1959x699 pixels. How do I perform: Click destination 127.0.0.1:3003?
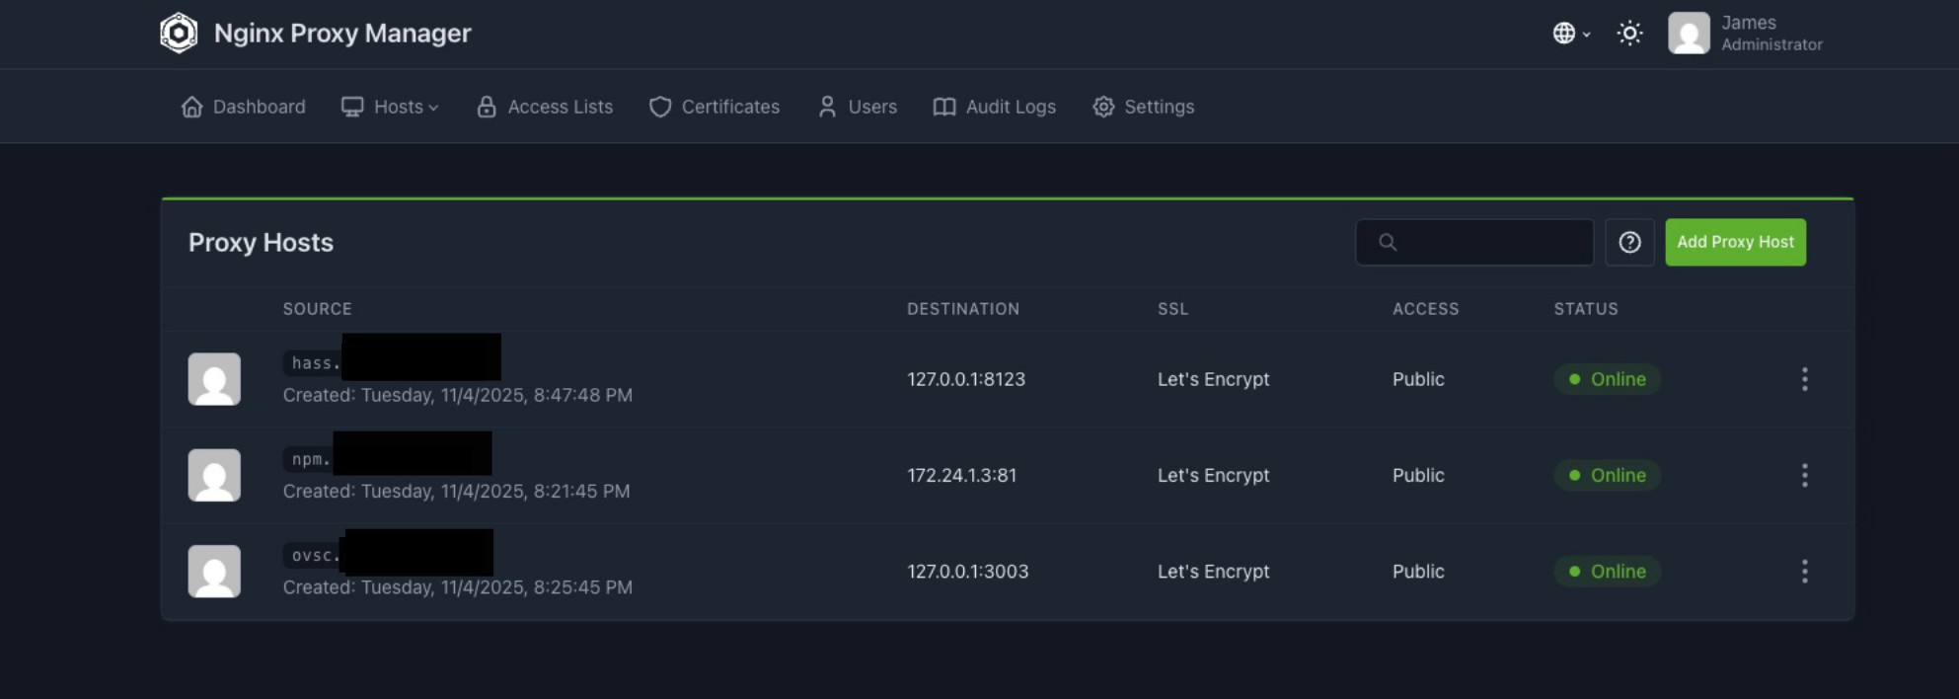pyautogui.click(x=967, y=572)
